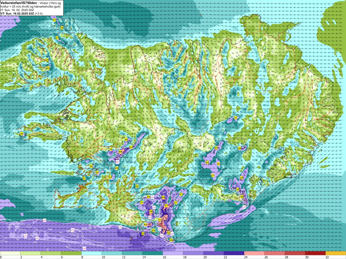Click the yellow '51' gust label
This screenshot has height=259, width=346.
[x=159, y=220]
